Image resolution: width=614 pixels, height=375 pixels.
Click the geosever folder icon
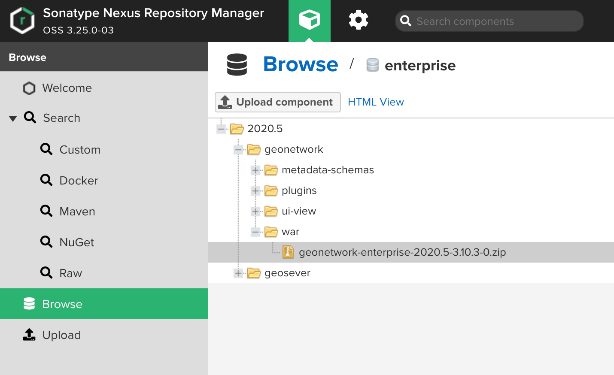pyautogui.click(x=254, y=273)
